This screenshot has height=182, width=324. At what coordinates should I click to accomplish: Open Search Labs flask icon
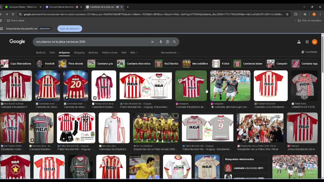(299, 42)
